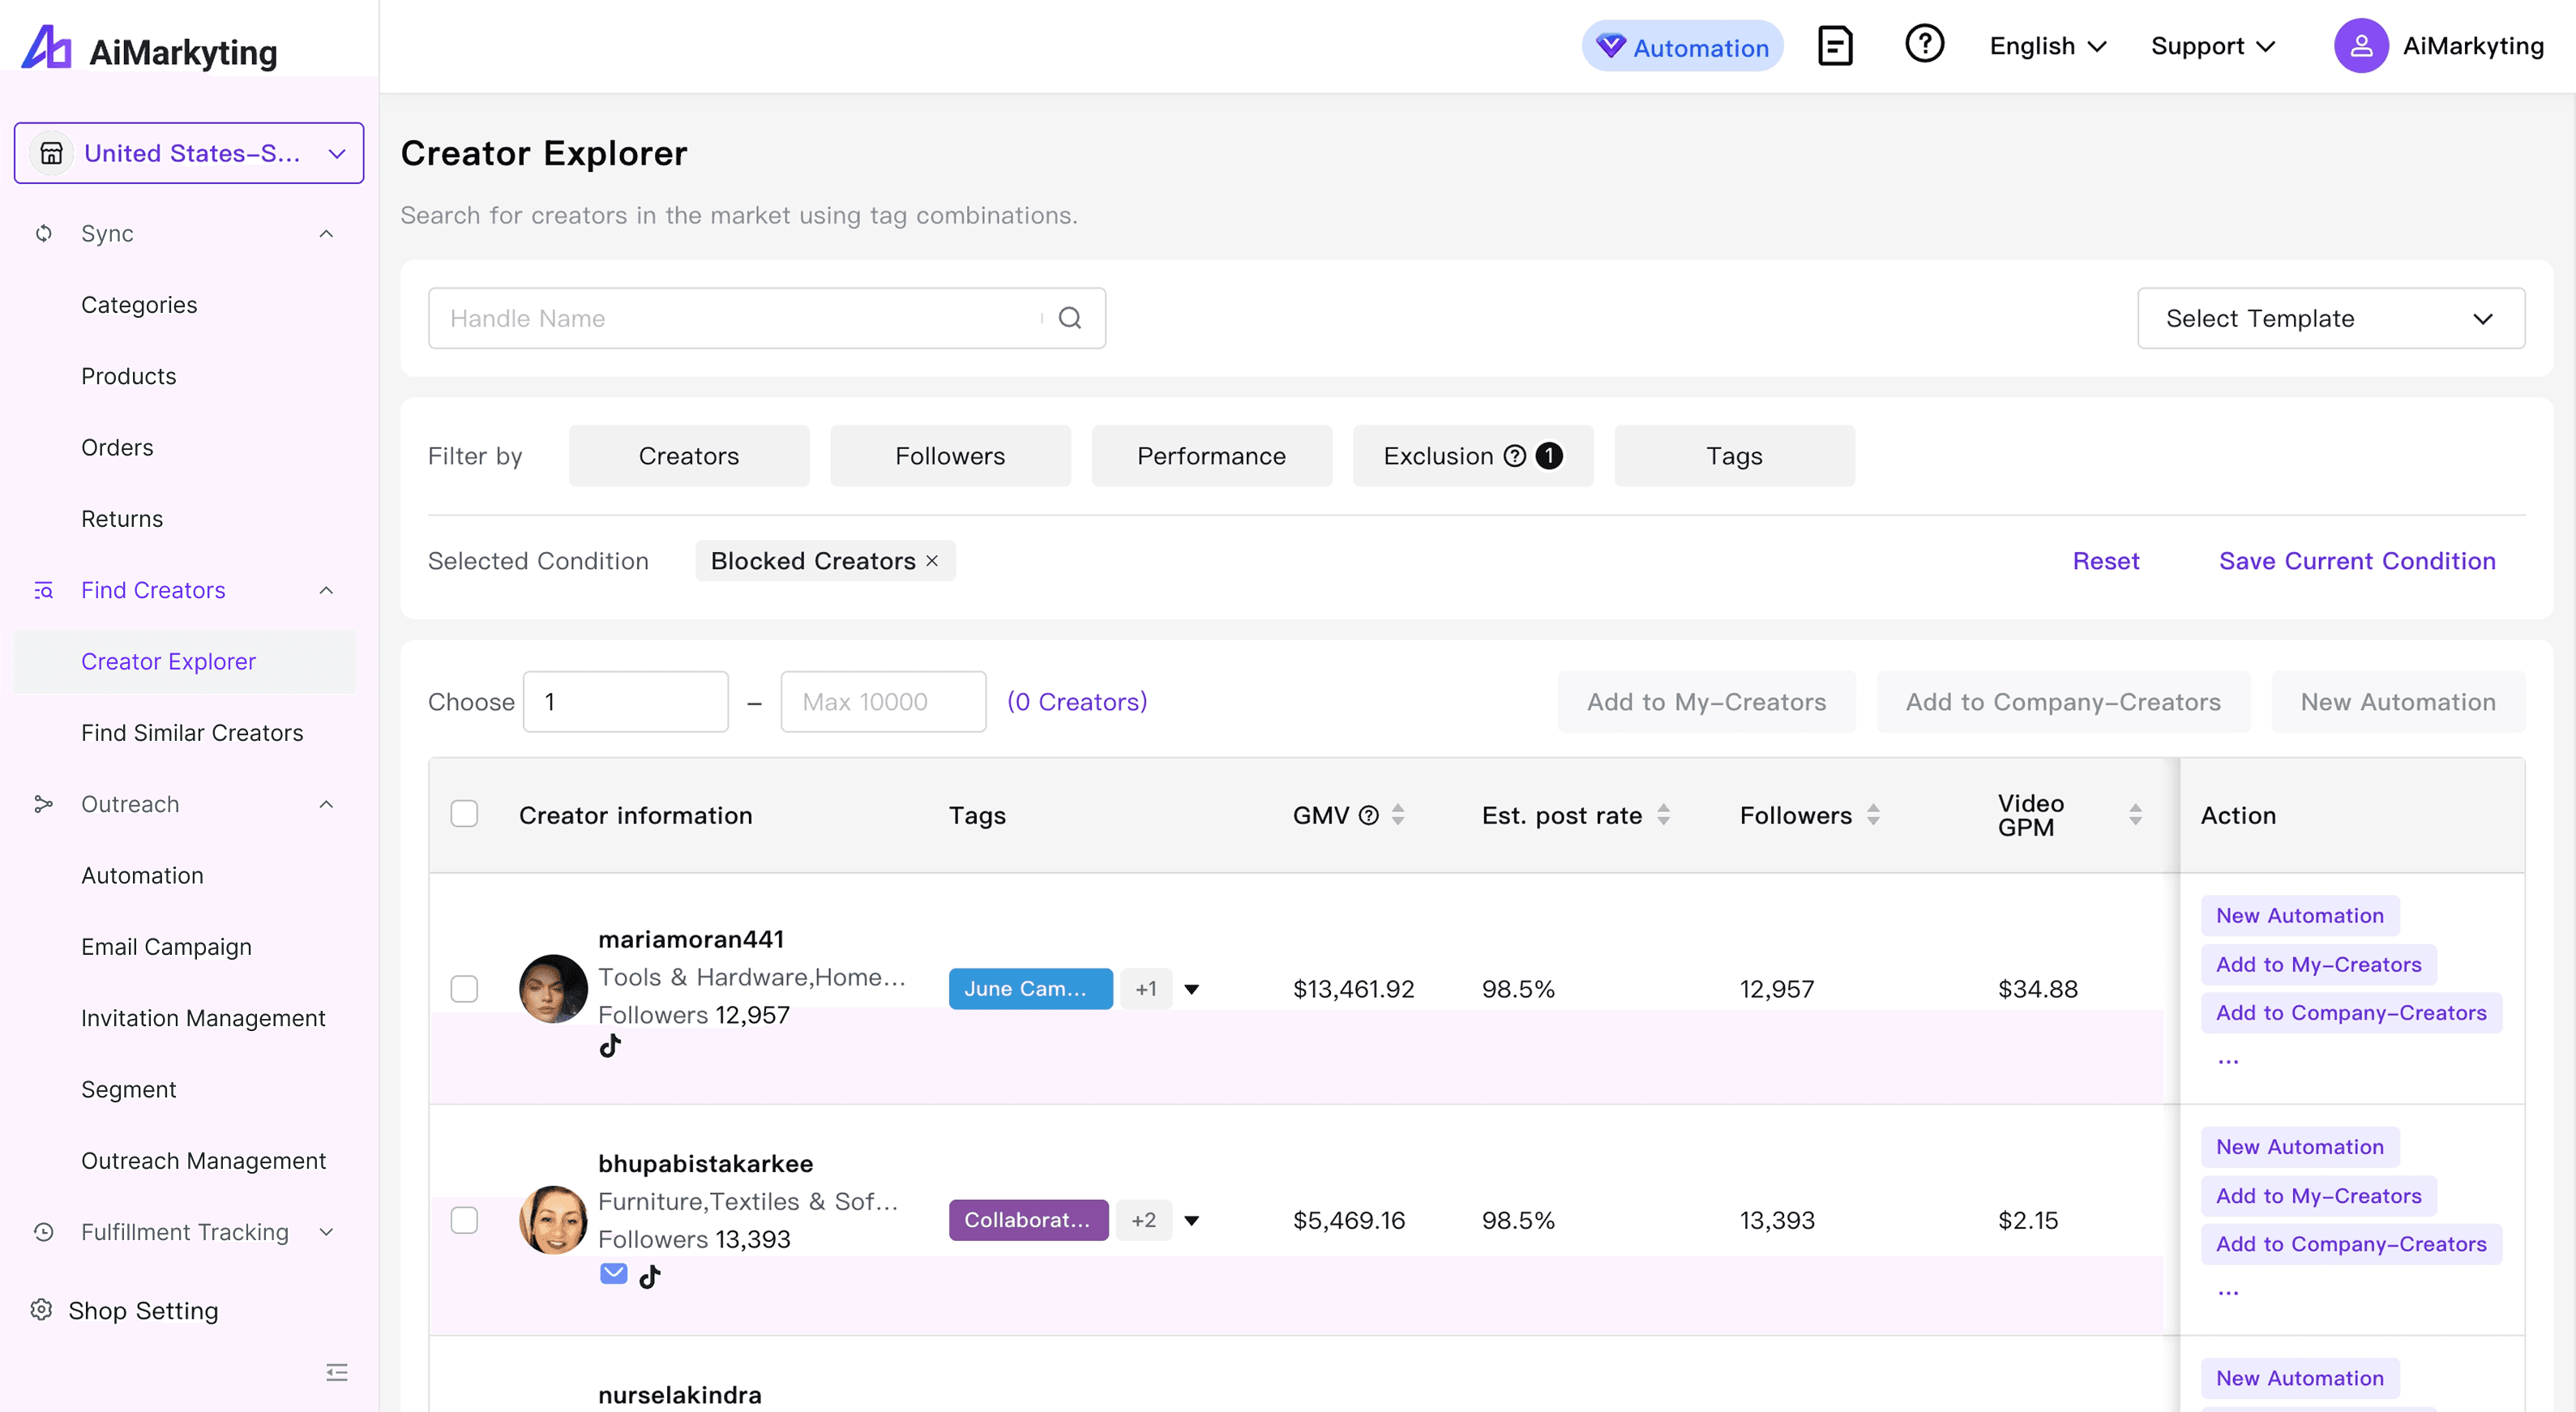Click the email envelope icon under bhupabistakarkee
2576x1412 pixels.
[613, 1273]
